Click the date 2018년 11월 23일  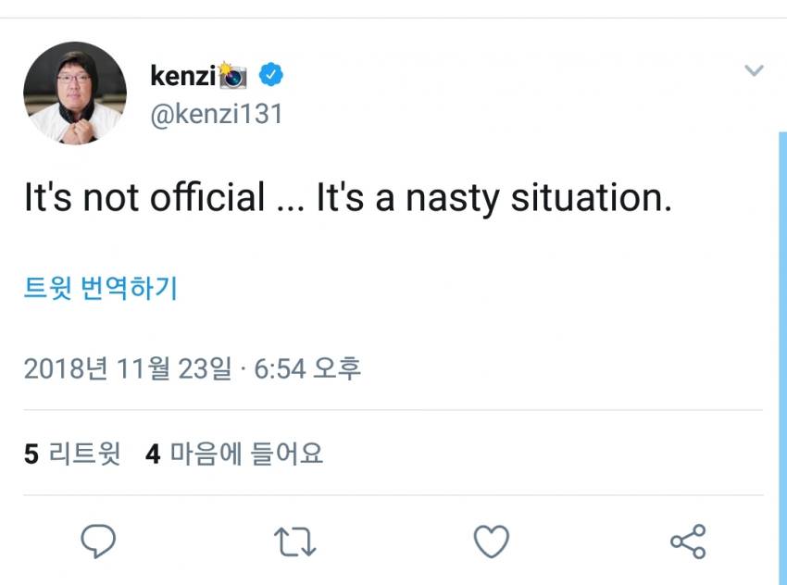pos(128,368)
